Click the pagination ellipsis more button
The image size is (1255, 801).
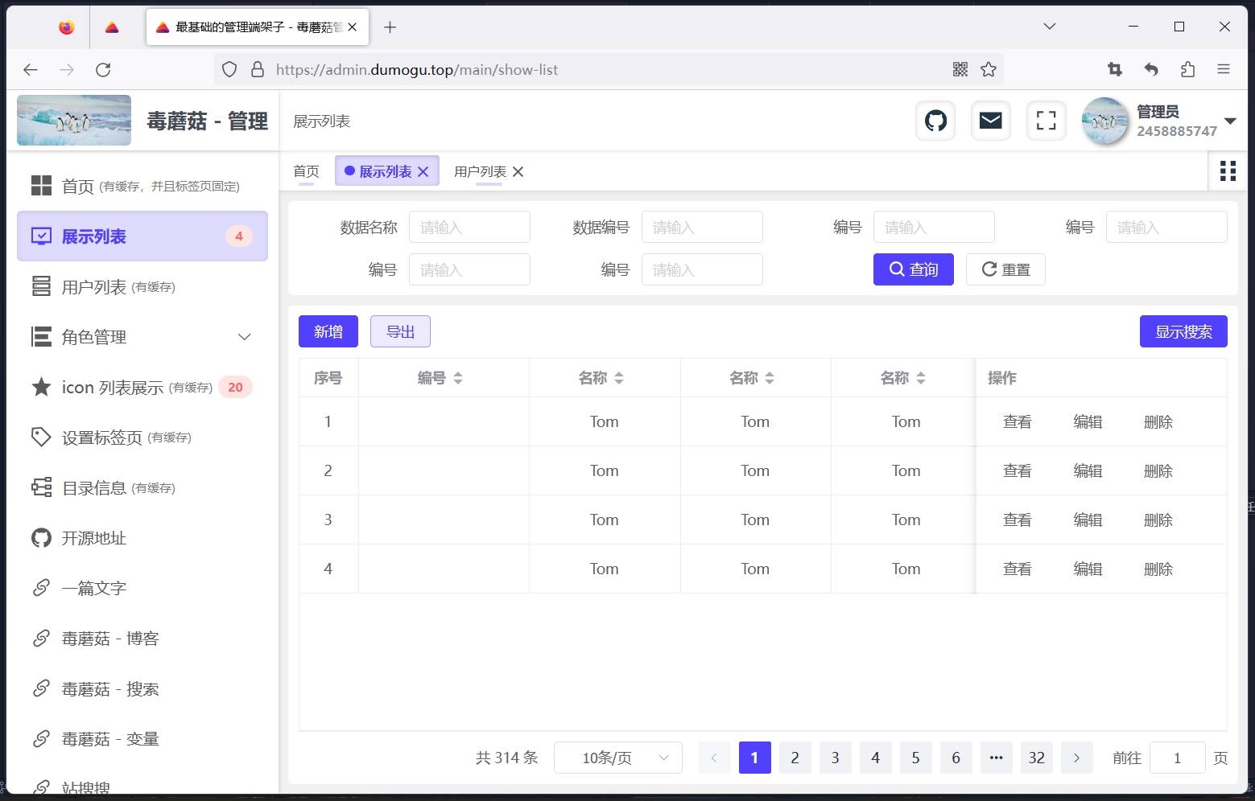pos(996,758)
